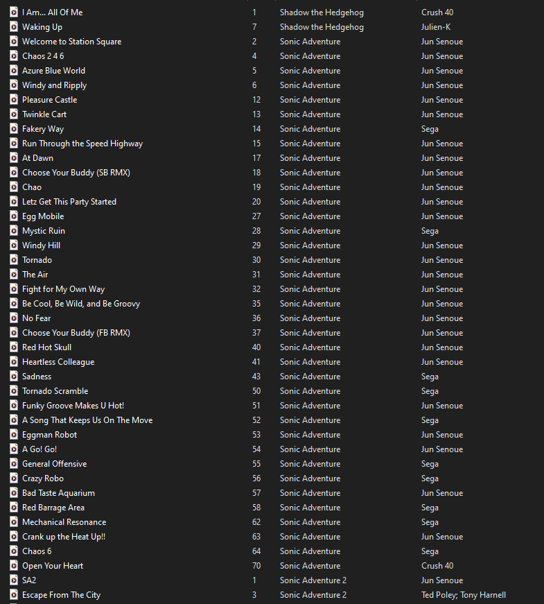Screen dimensions: 544x604
Task: Click the audio file icon for Azure Blue World
Action: (x=13, y=71)
